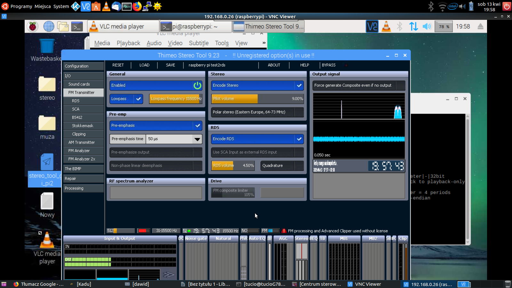This screenshot has height=288, width=512.
Task: Click the Raspberry Pi menu icon
Action: pyautogui.click(x=32, y=27)
